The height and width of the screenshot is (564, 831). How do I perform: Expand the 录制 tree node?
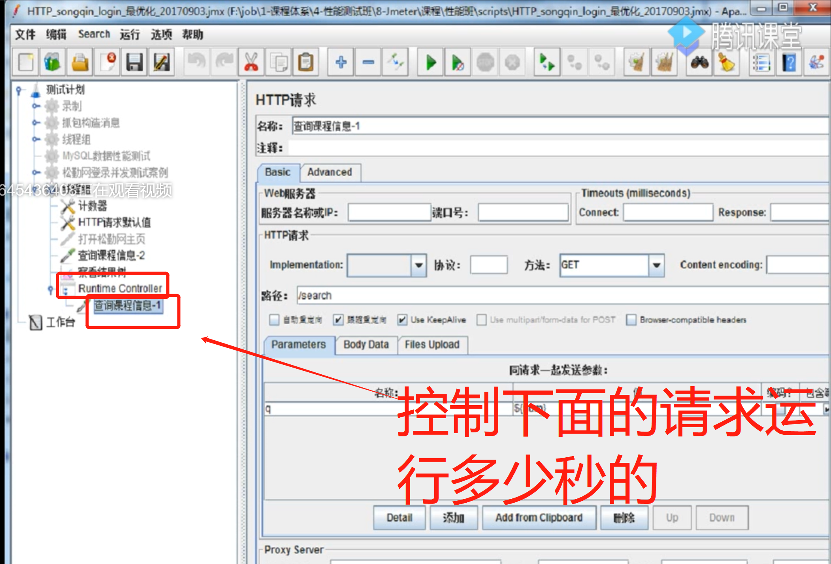pyautogui.click(x=36, y=106)
